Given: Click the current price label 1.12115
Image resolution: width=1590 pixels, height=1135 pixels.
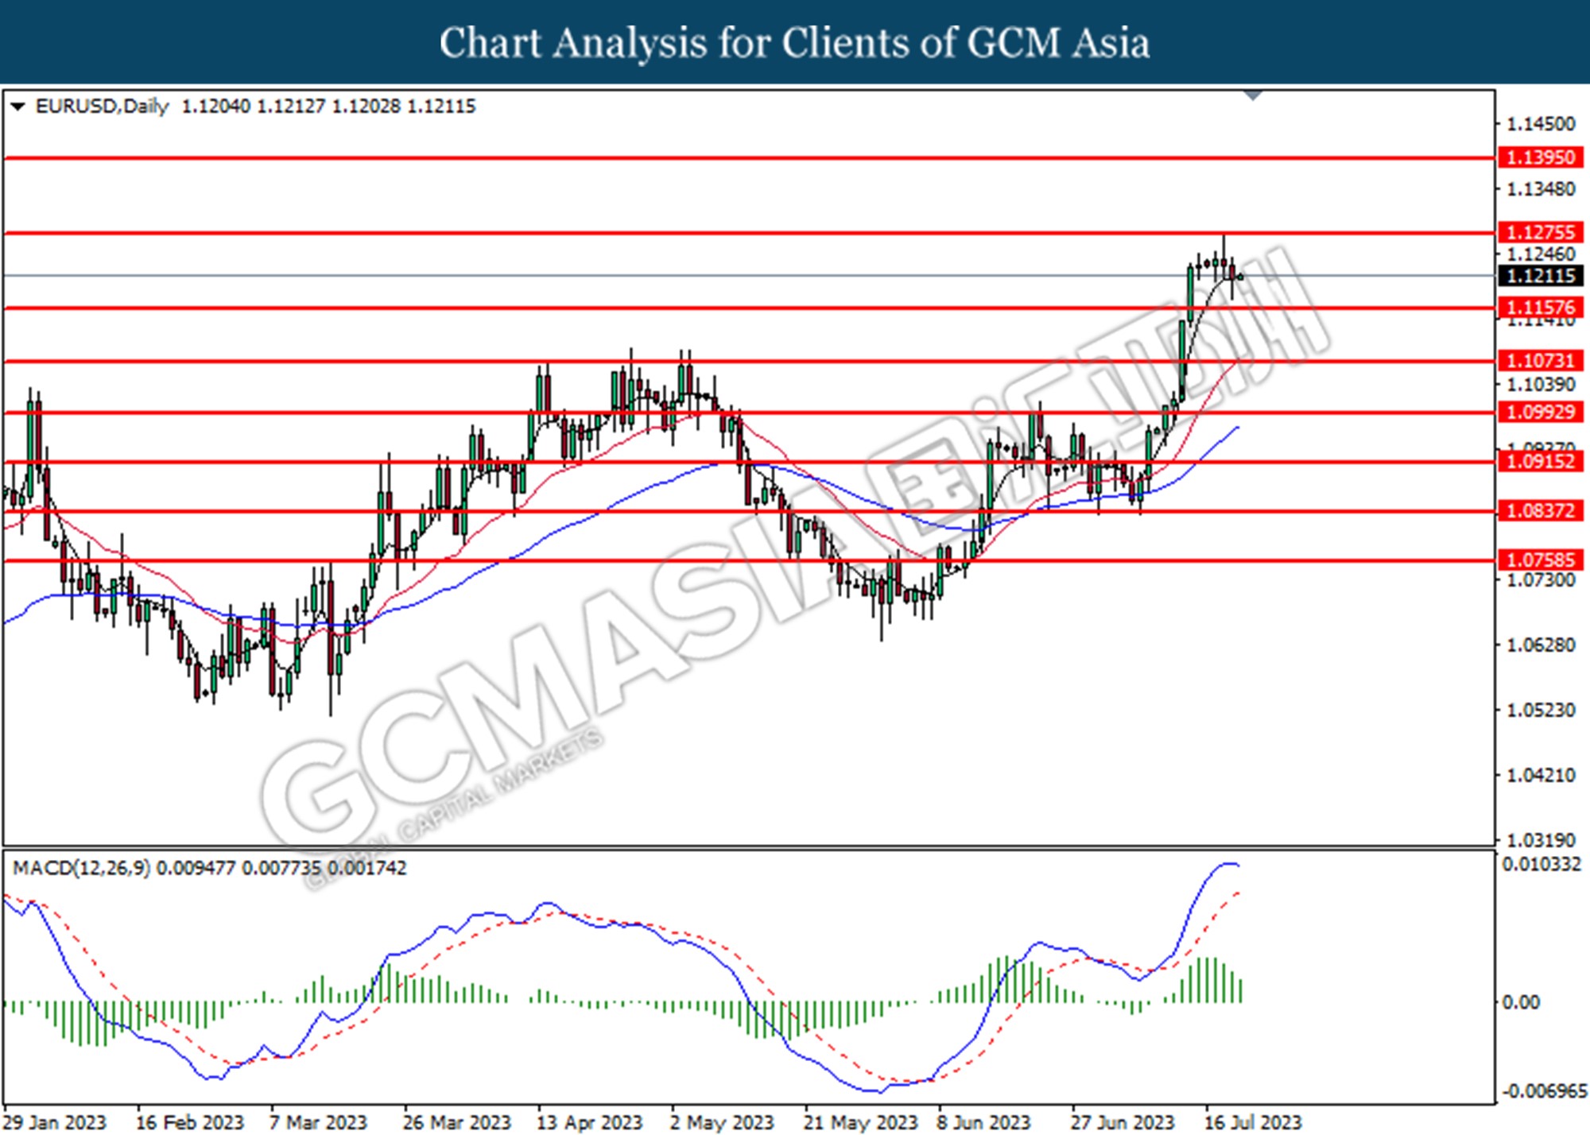Looking at the screenshot, I should click(1541, 276).
